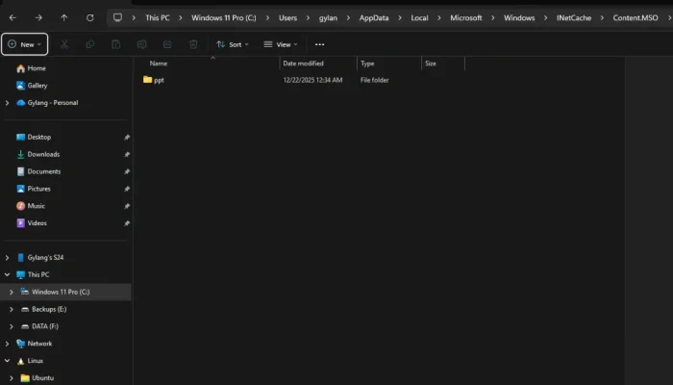Viewport: 673px width, 385px height.
Task: Click the Share icon in the toolbar
Action: click(167, 44)
